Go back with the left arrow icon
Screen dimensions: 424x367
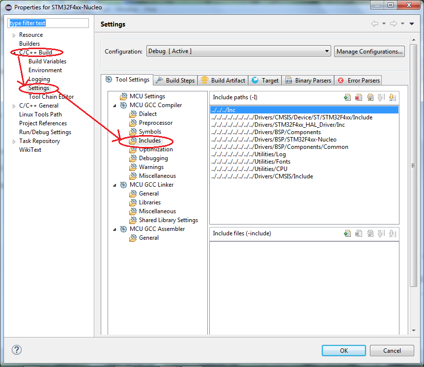(374, 24)
